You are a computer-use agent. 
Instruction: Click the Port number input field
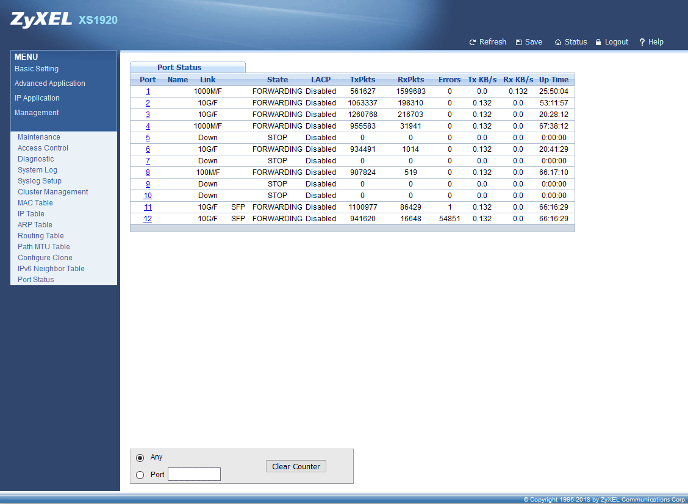(195, 474)
